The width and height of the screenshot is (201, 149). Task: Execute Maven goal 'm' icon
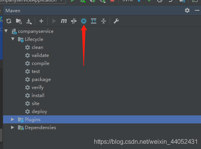(64, 21)
